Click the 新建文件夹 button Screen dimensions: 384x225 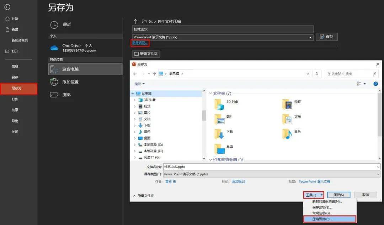(146, 54)
